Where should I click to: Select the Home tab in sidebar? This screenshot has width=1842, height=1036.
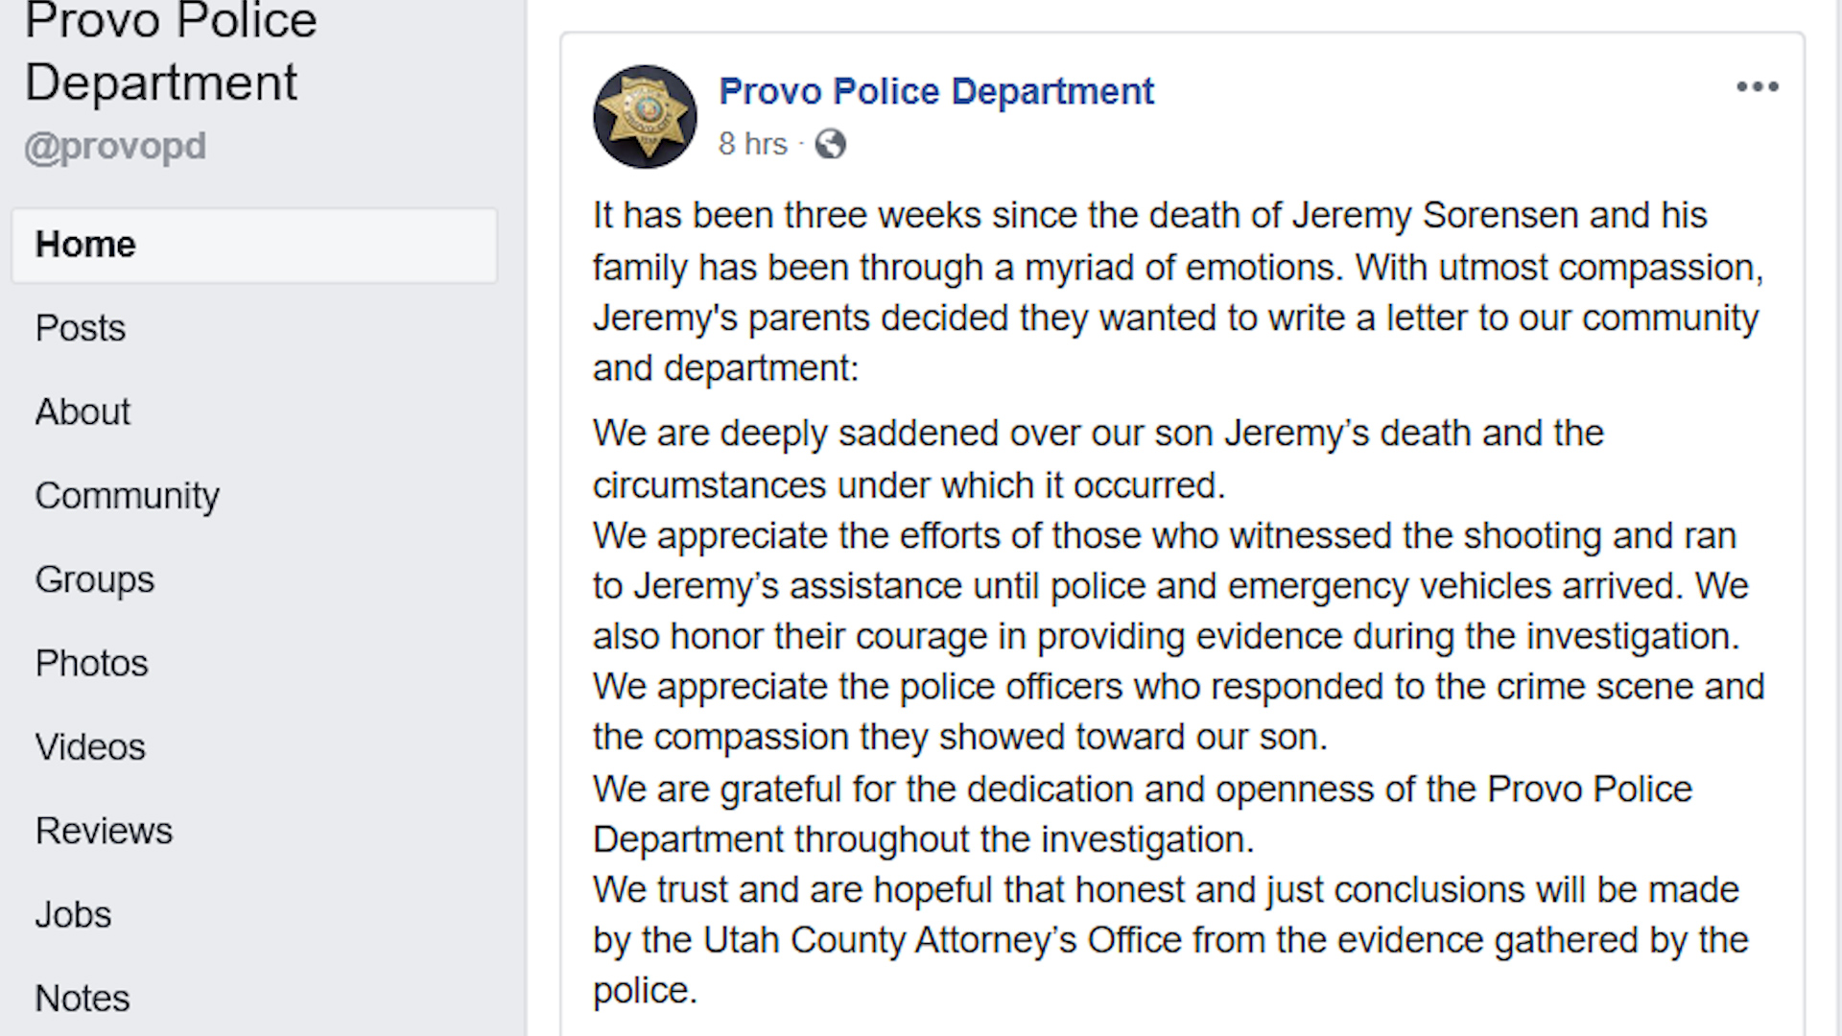[x=85, y=245]
